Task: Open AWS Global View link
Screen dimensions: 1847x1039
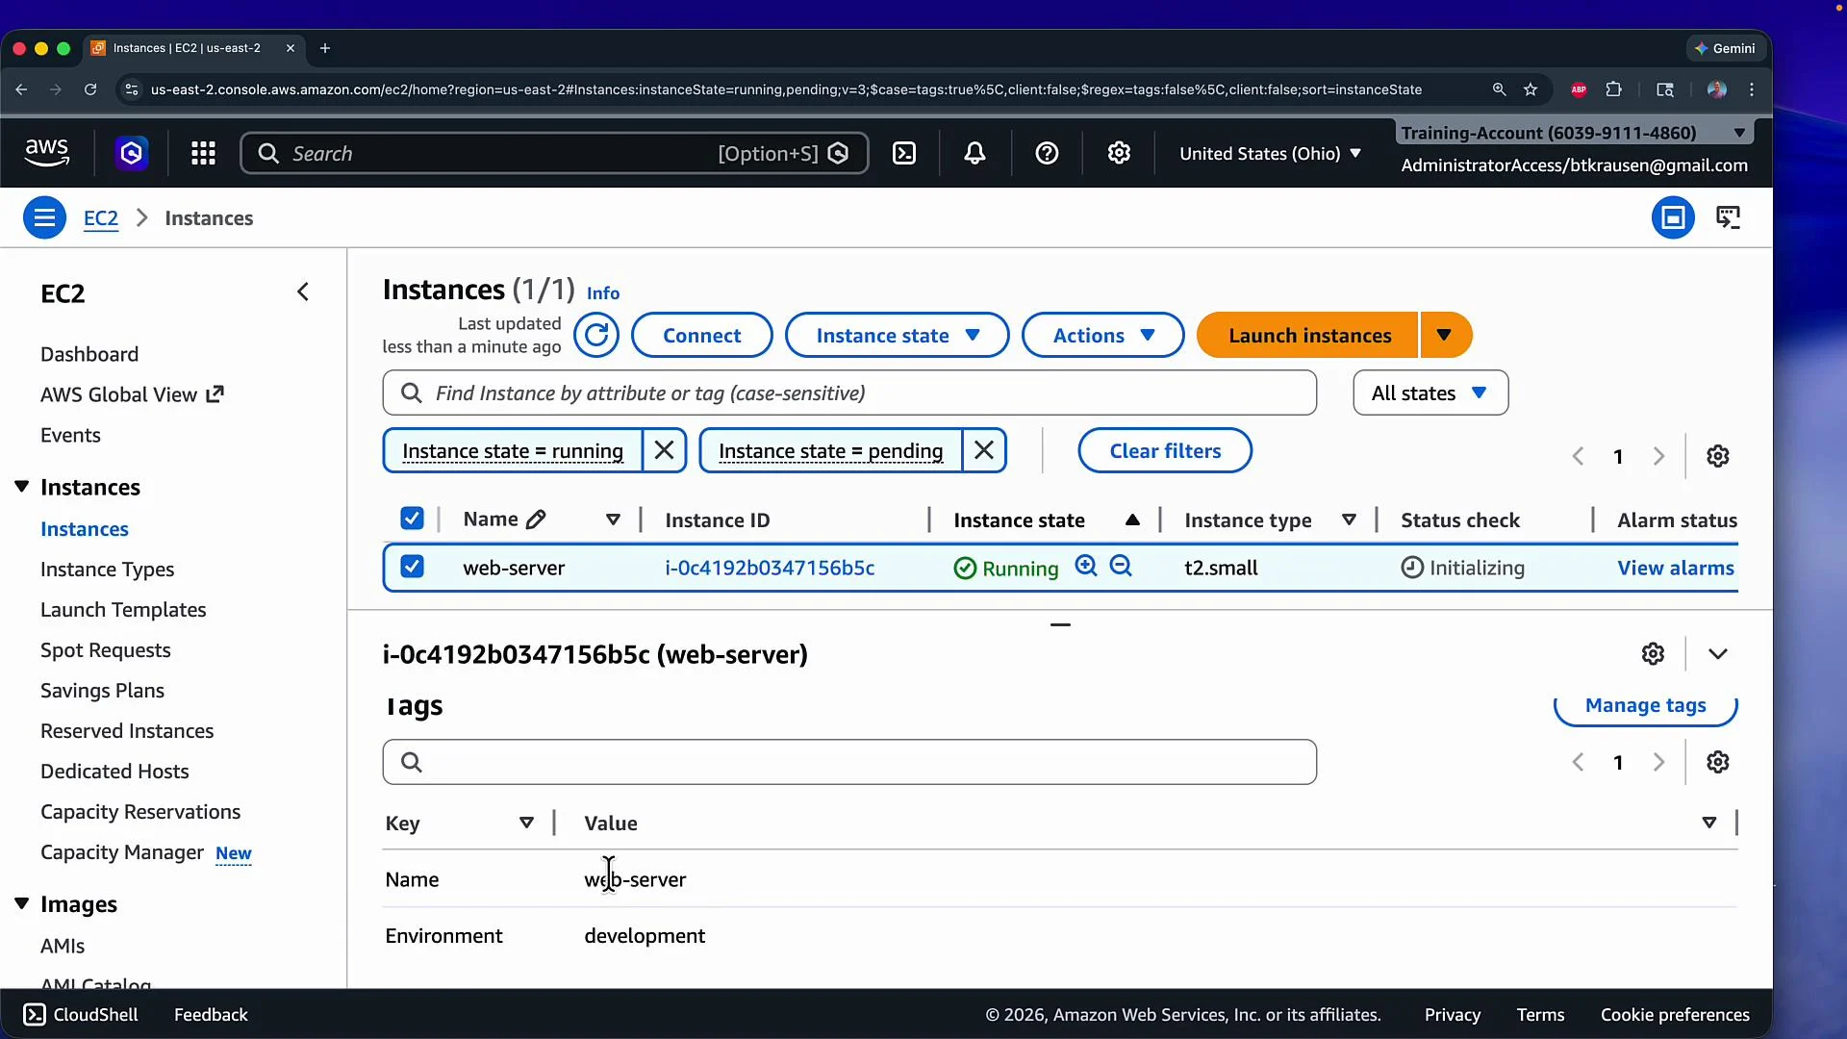Action: point(132,394)
